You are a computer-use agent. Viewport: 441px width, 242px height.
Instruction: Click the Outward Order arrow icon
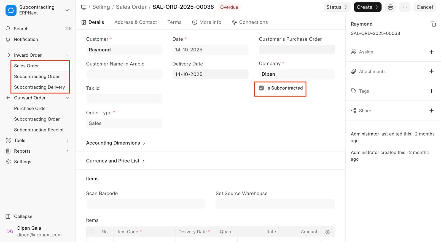pos(8,98)
